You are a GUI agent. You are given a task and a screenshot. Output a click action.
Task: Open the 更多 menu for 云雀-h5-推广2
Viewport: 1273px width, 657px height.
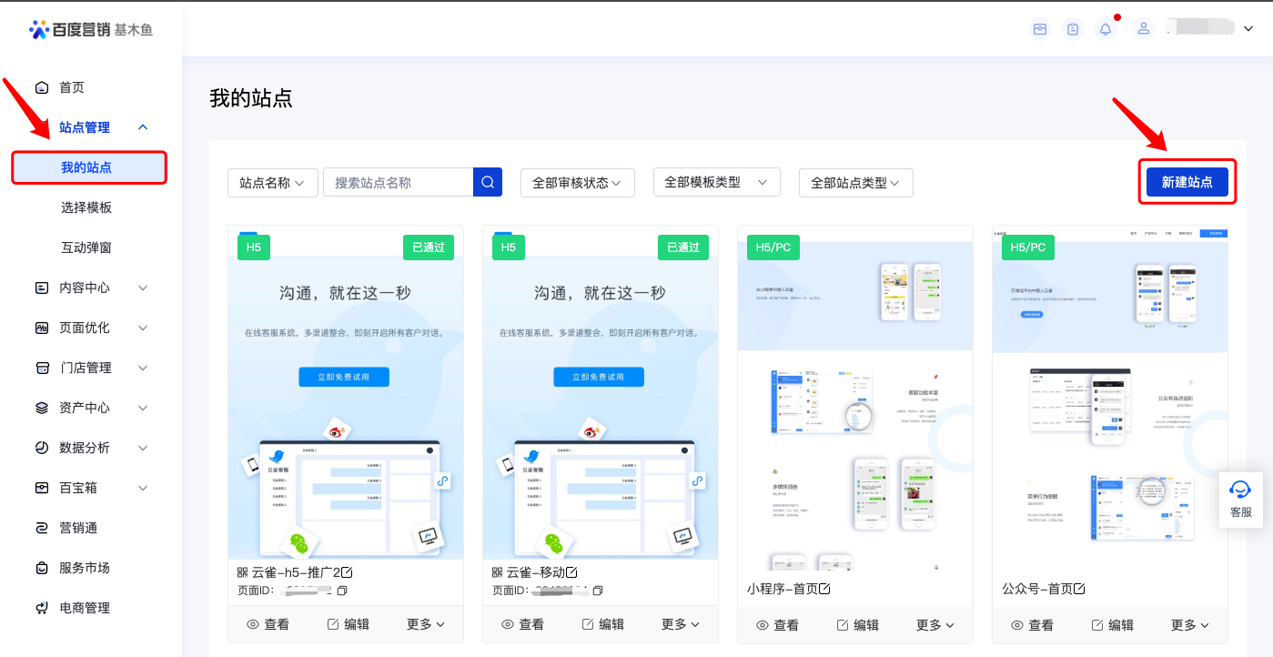(x=424, y=624)
